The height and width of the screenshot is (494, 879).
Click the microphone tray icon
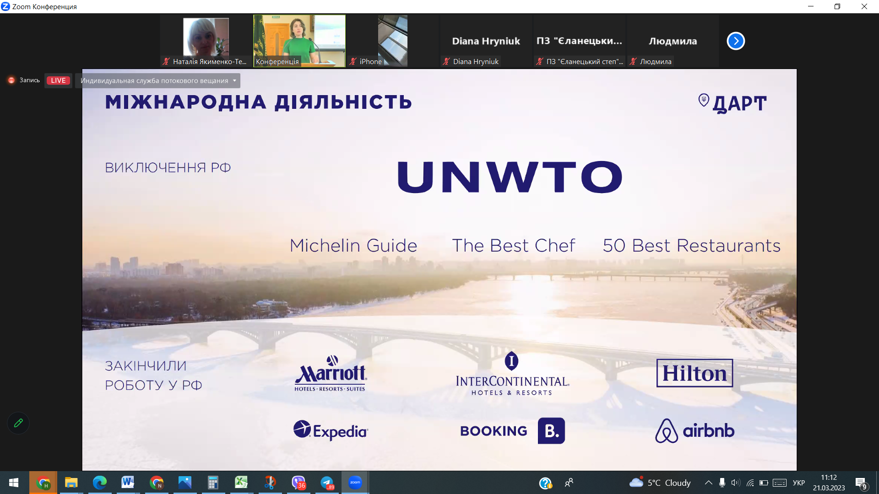(722, 483)
